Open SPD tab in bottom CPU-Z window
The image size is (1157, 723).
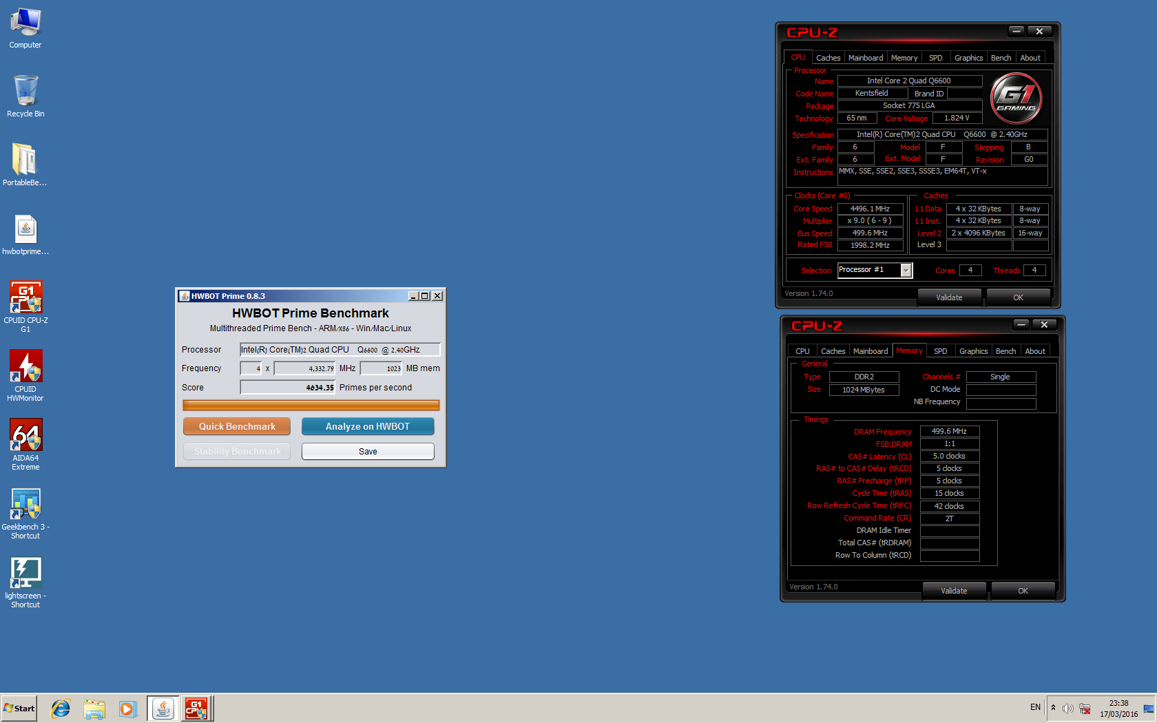(x=941, y=351)
